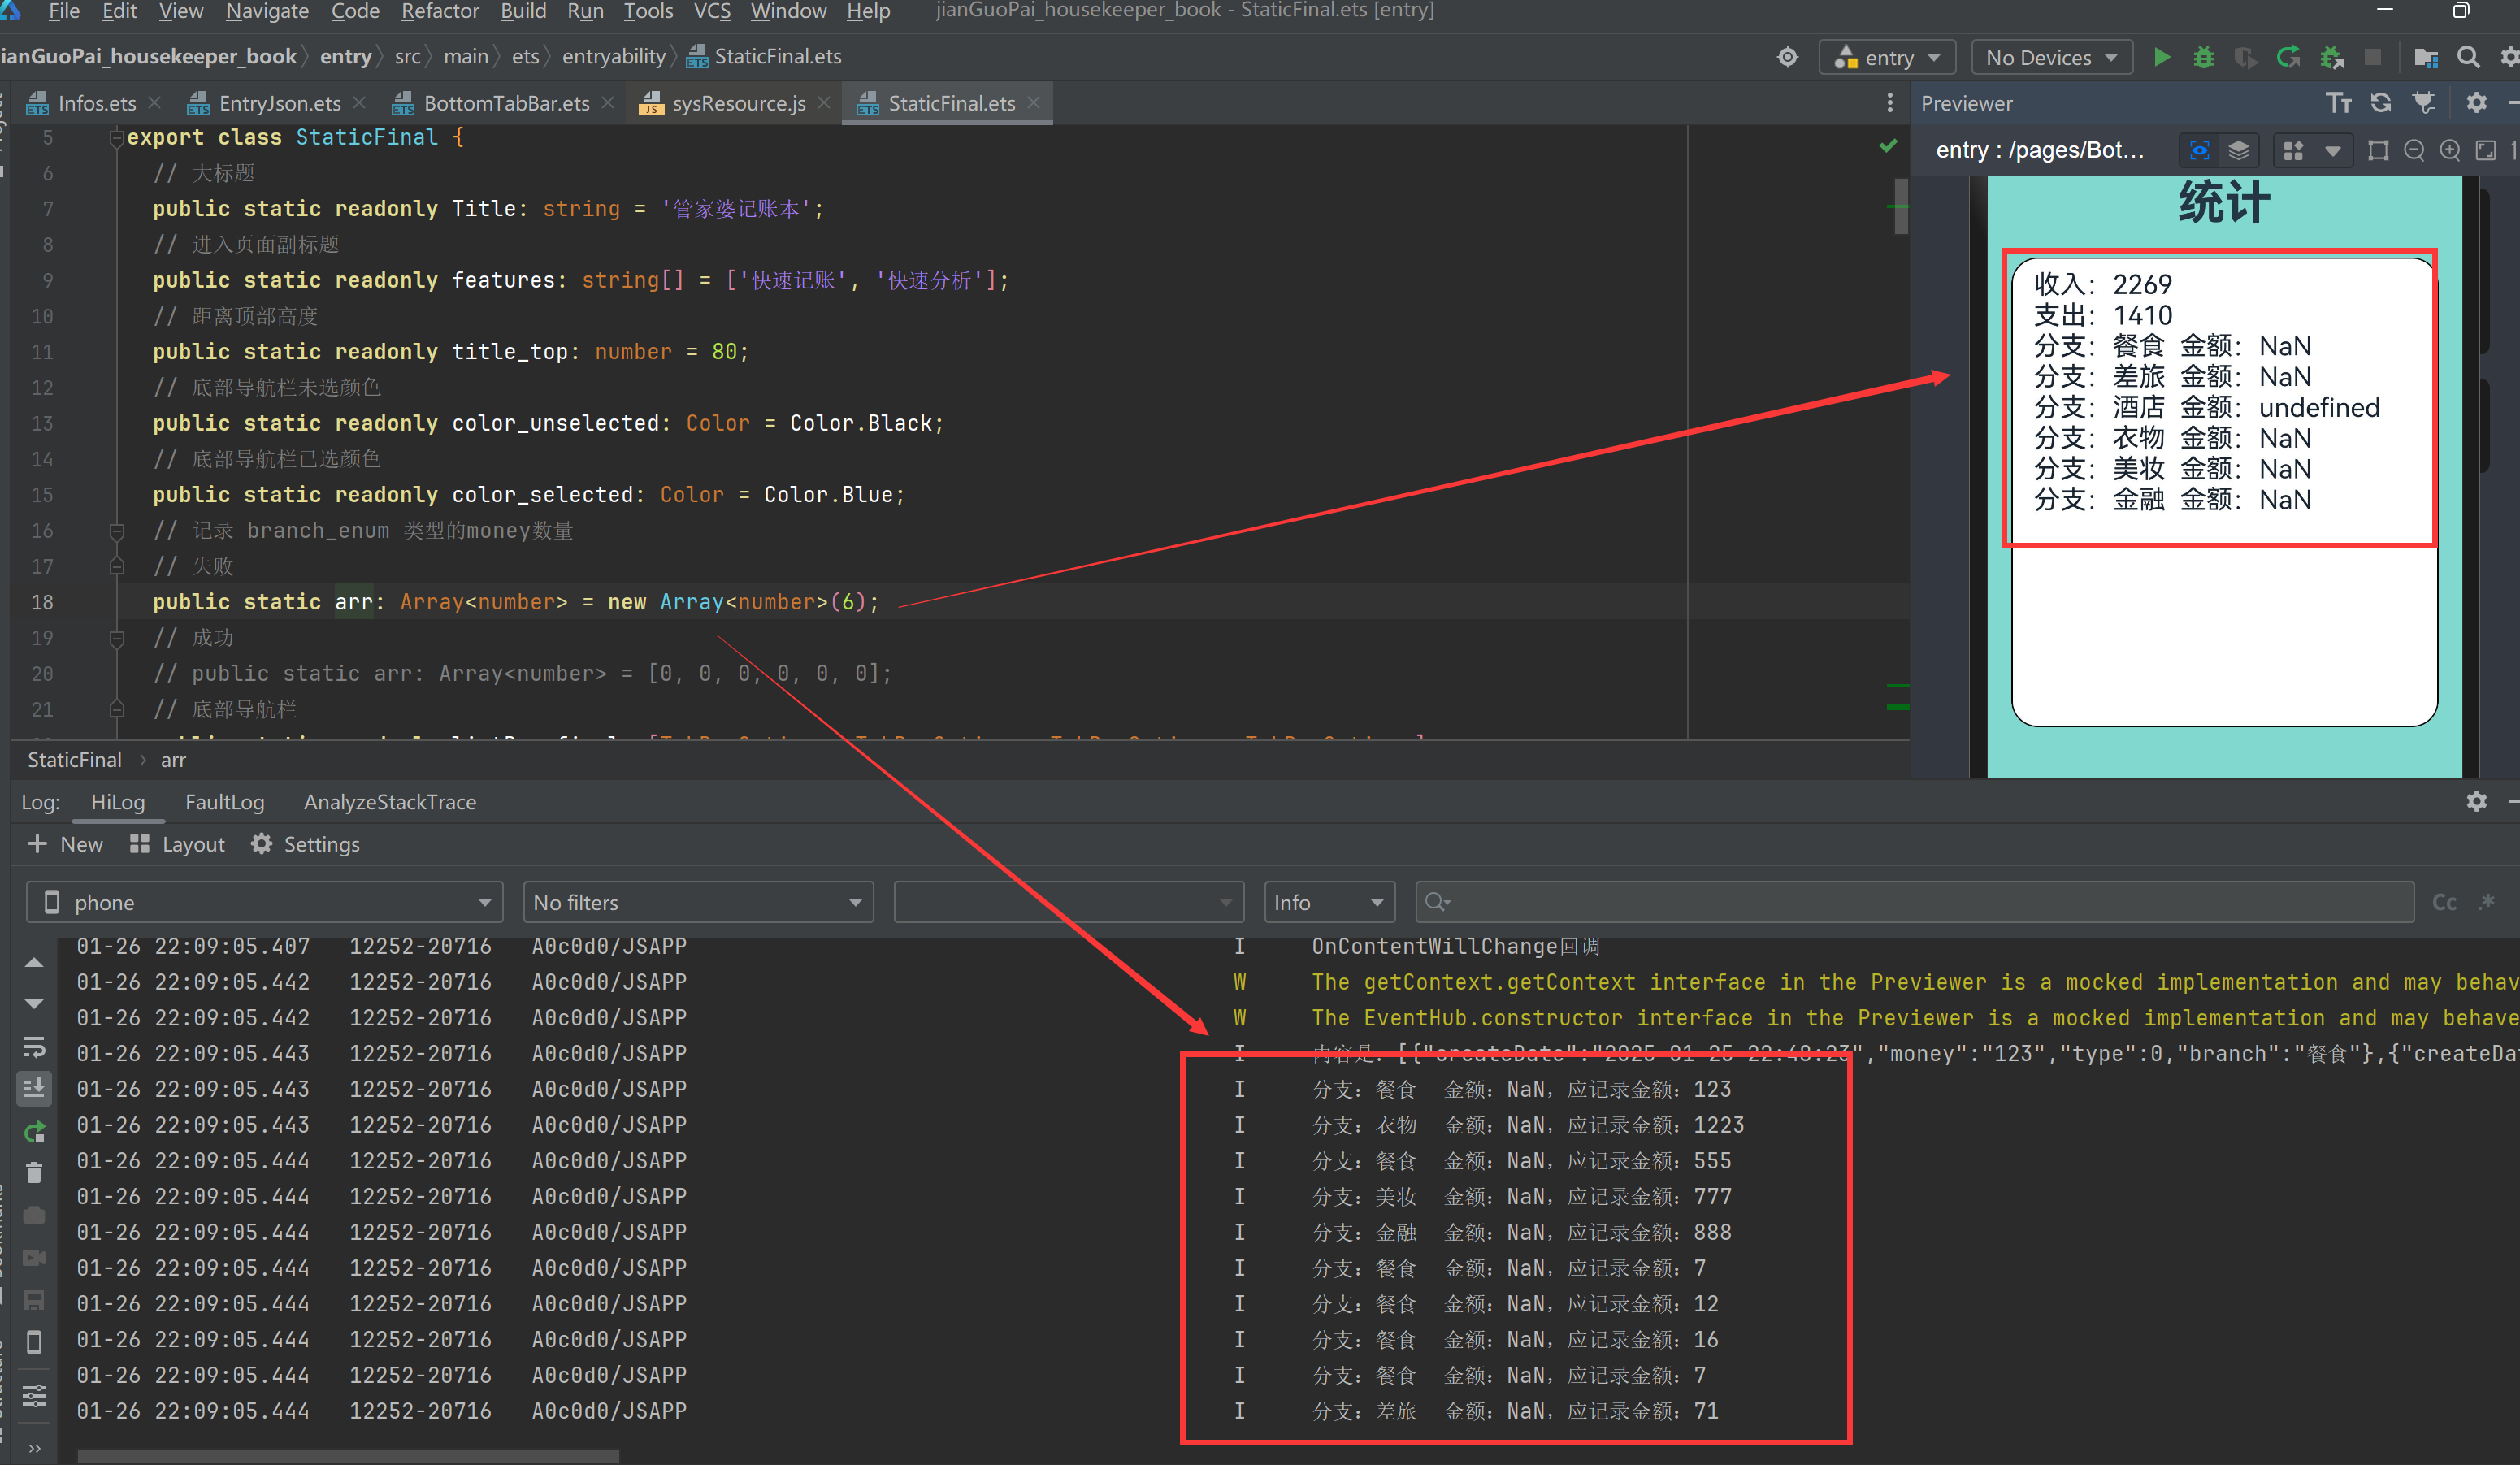2520x1465 pixels.
Task: Open the Info log level dropdown
Action: [1329, 902]
